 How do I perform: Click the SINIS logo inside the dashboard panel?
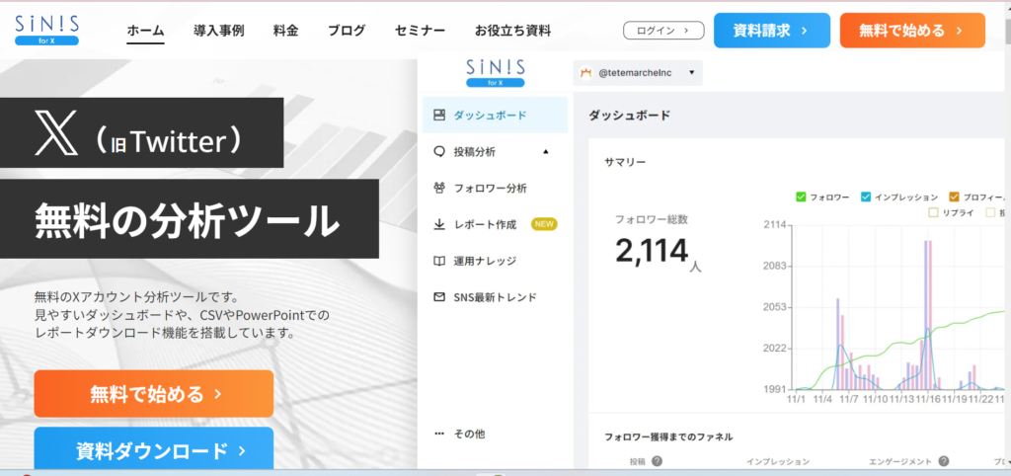point(496,72)
